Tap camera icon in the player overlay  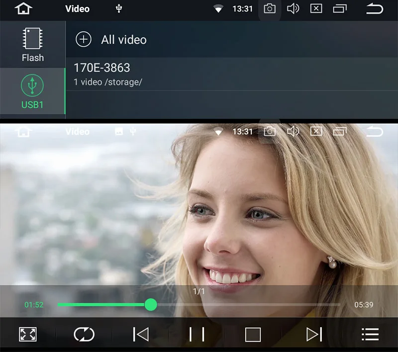tap(270, 131)
